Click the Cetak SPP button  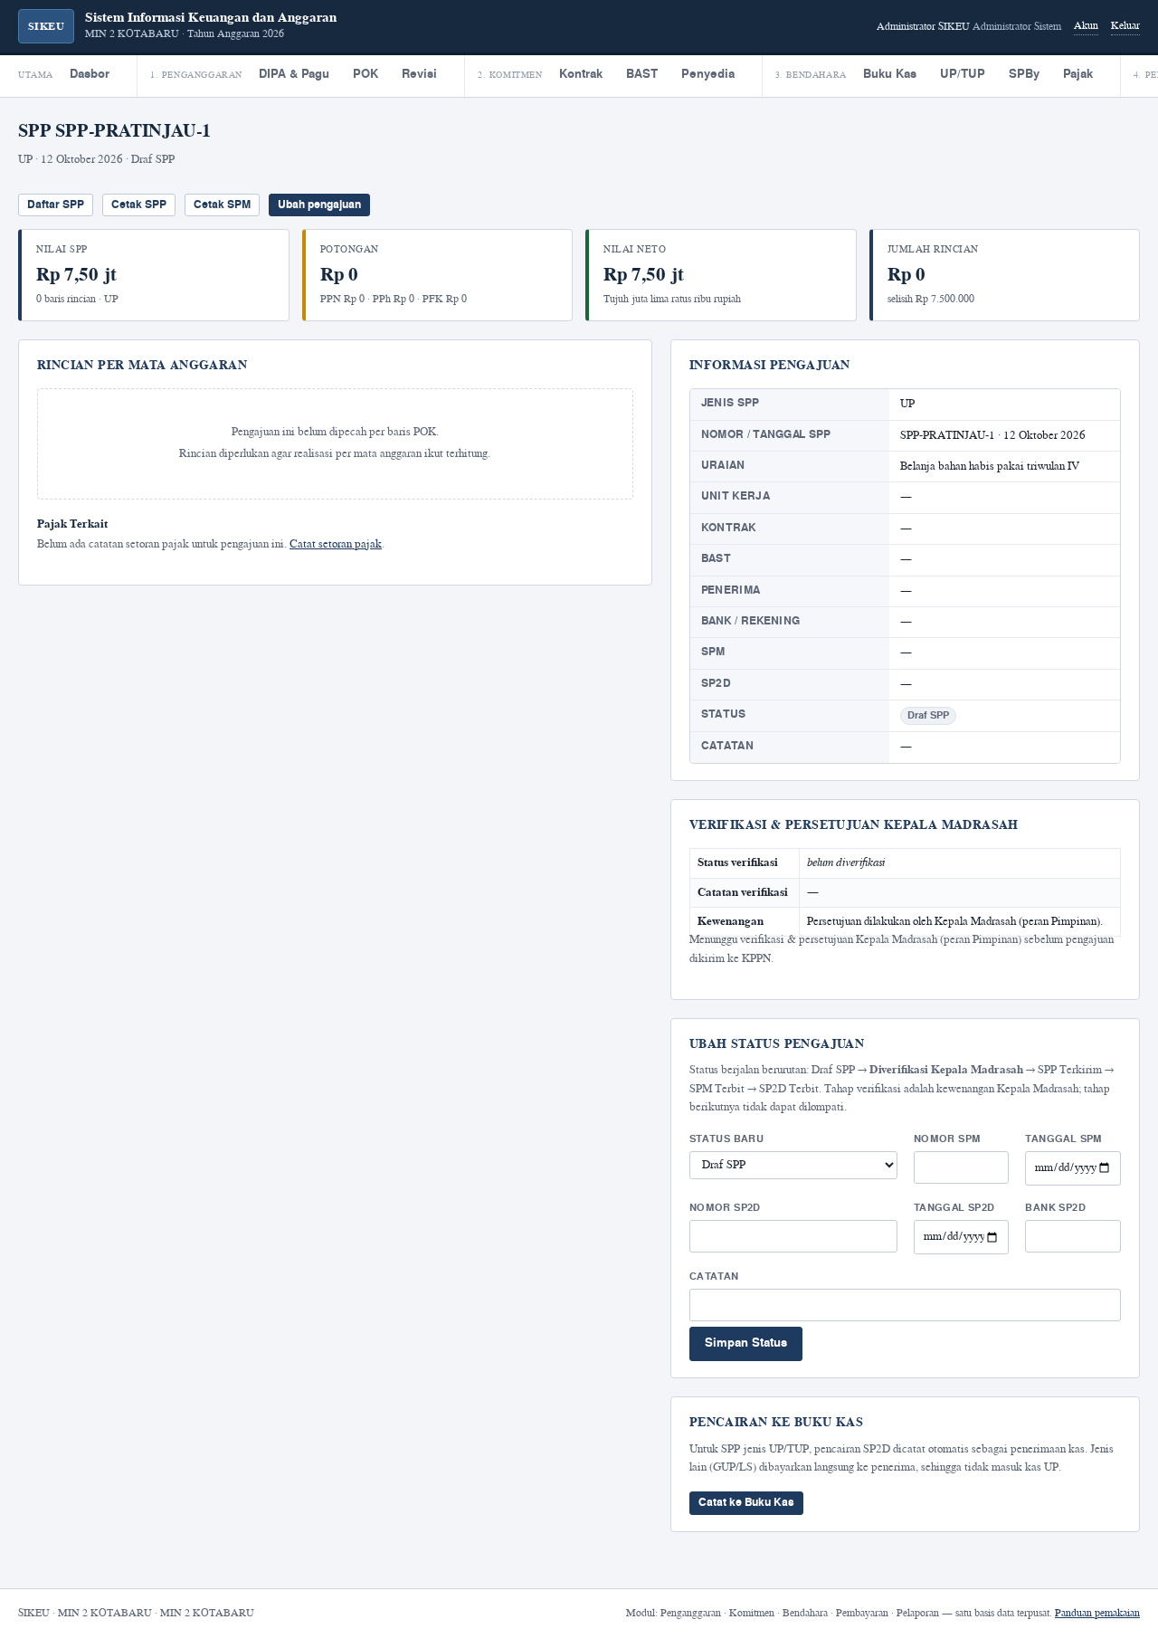pyautogui.click(x=138, y=205)
